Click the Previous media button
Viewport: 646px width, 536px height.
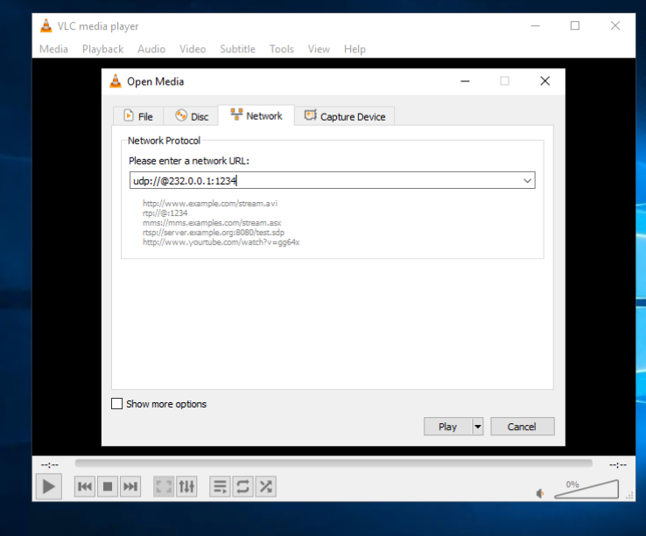point(85,487)
